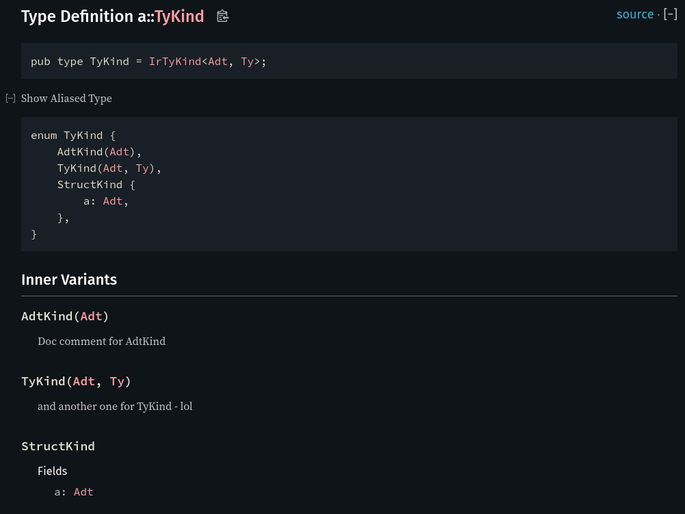Click the StructKind variant heading
Viewport: 685px width, 514px height.
pos(58,446)
